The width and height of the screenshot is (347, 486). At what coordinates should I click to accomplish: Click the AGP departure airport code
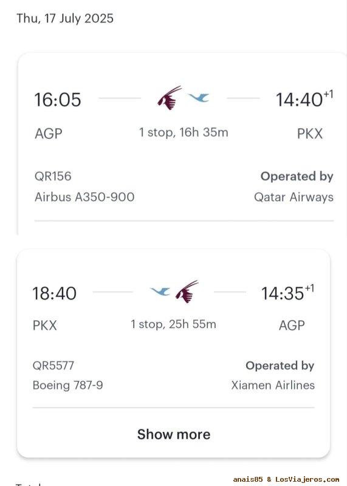click(x=49, y=134)
